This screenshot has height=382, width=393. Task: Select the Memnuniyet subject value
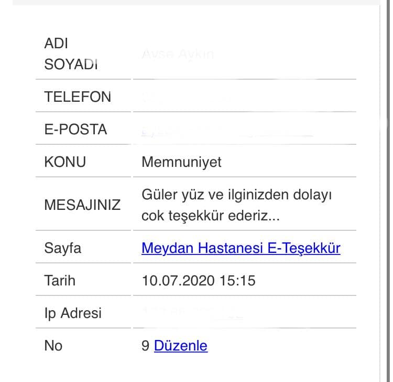pyautogui.click(x=181, y=162)
